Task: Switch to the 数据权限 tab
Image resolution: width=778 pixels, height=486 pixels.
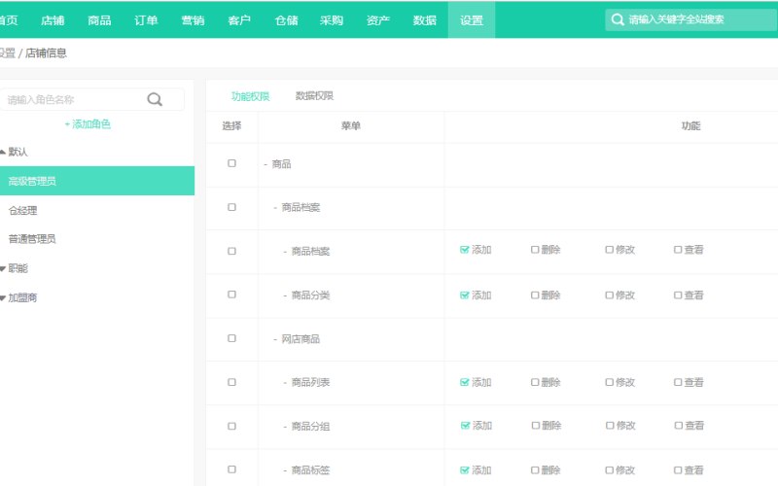Action: pyautogui.click(x=314, y=95)
